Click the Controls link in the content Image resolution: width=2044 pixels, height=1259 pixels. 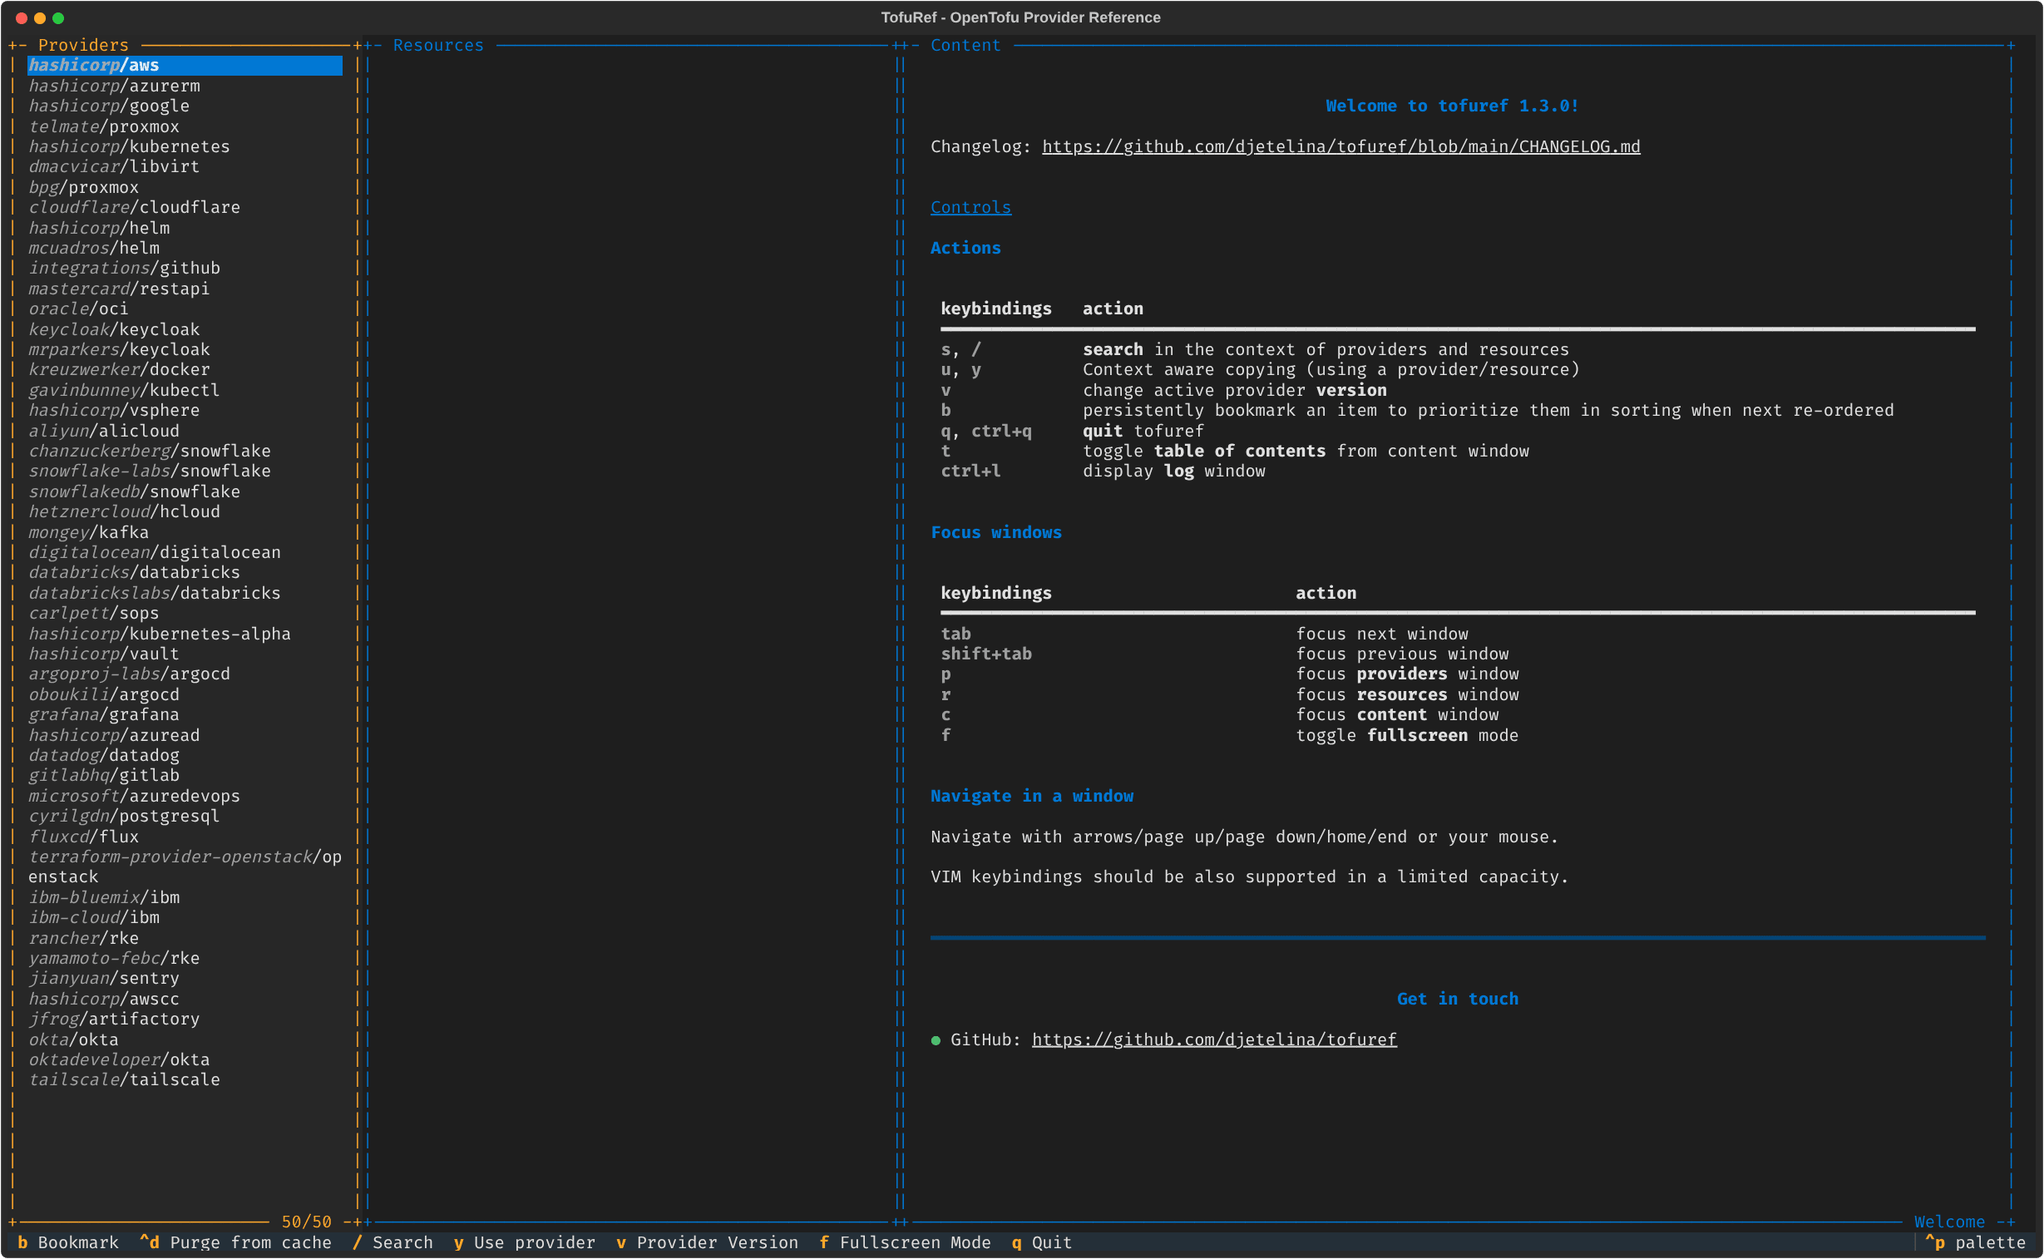point(970,207)
